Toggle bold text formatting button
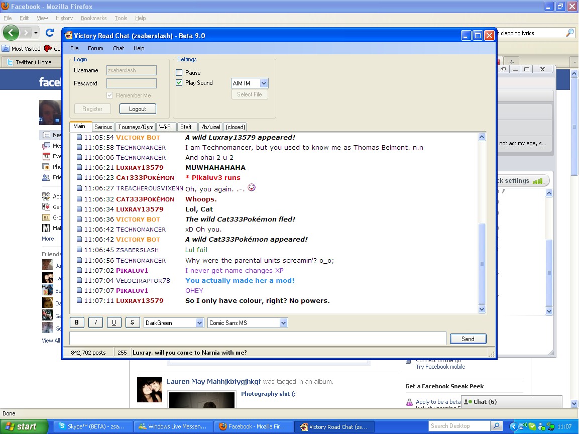 click(77, 322)
